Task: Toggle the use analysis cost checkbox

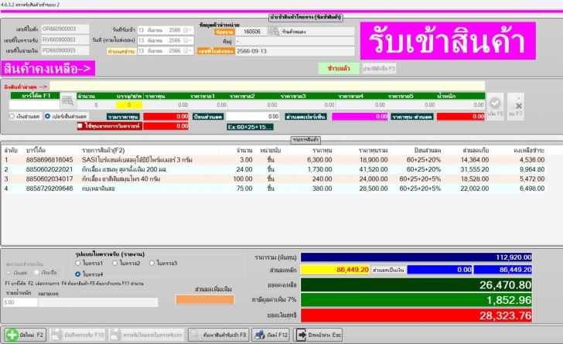Action: (x=80, y=126)
